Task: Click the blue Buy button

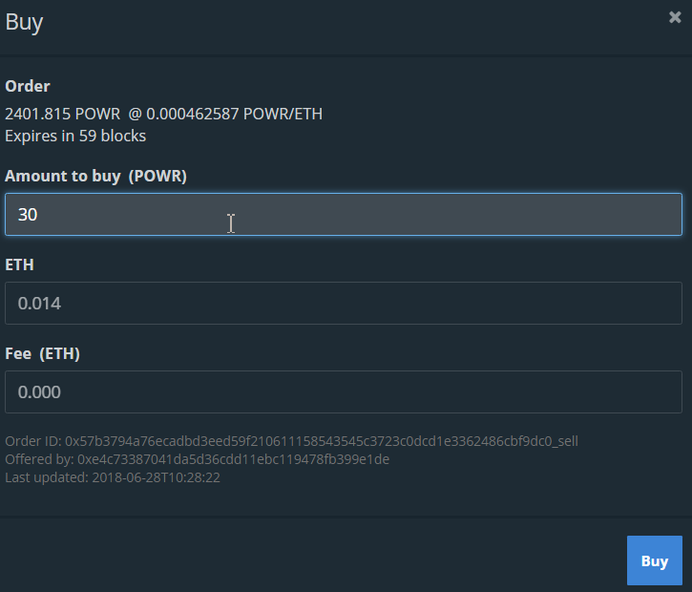Action: [x=654, y=560]
